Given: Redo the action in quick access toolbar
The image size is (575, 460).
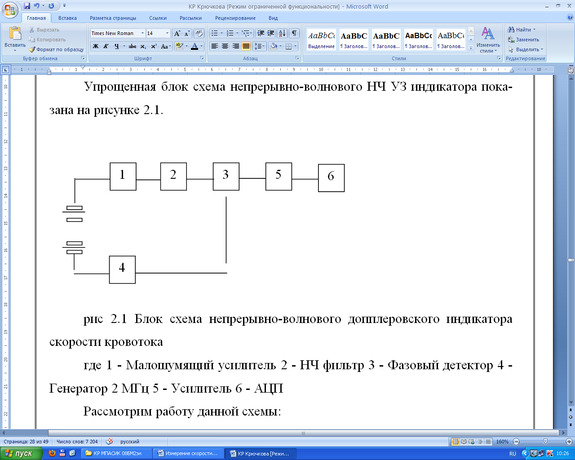Looking at the screenshot, I should [x=51, y=6].
